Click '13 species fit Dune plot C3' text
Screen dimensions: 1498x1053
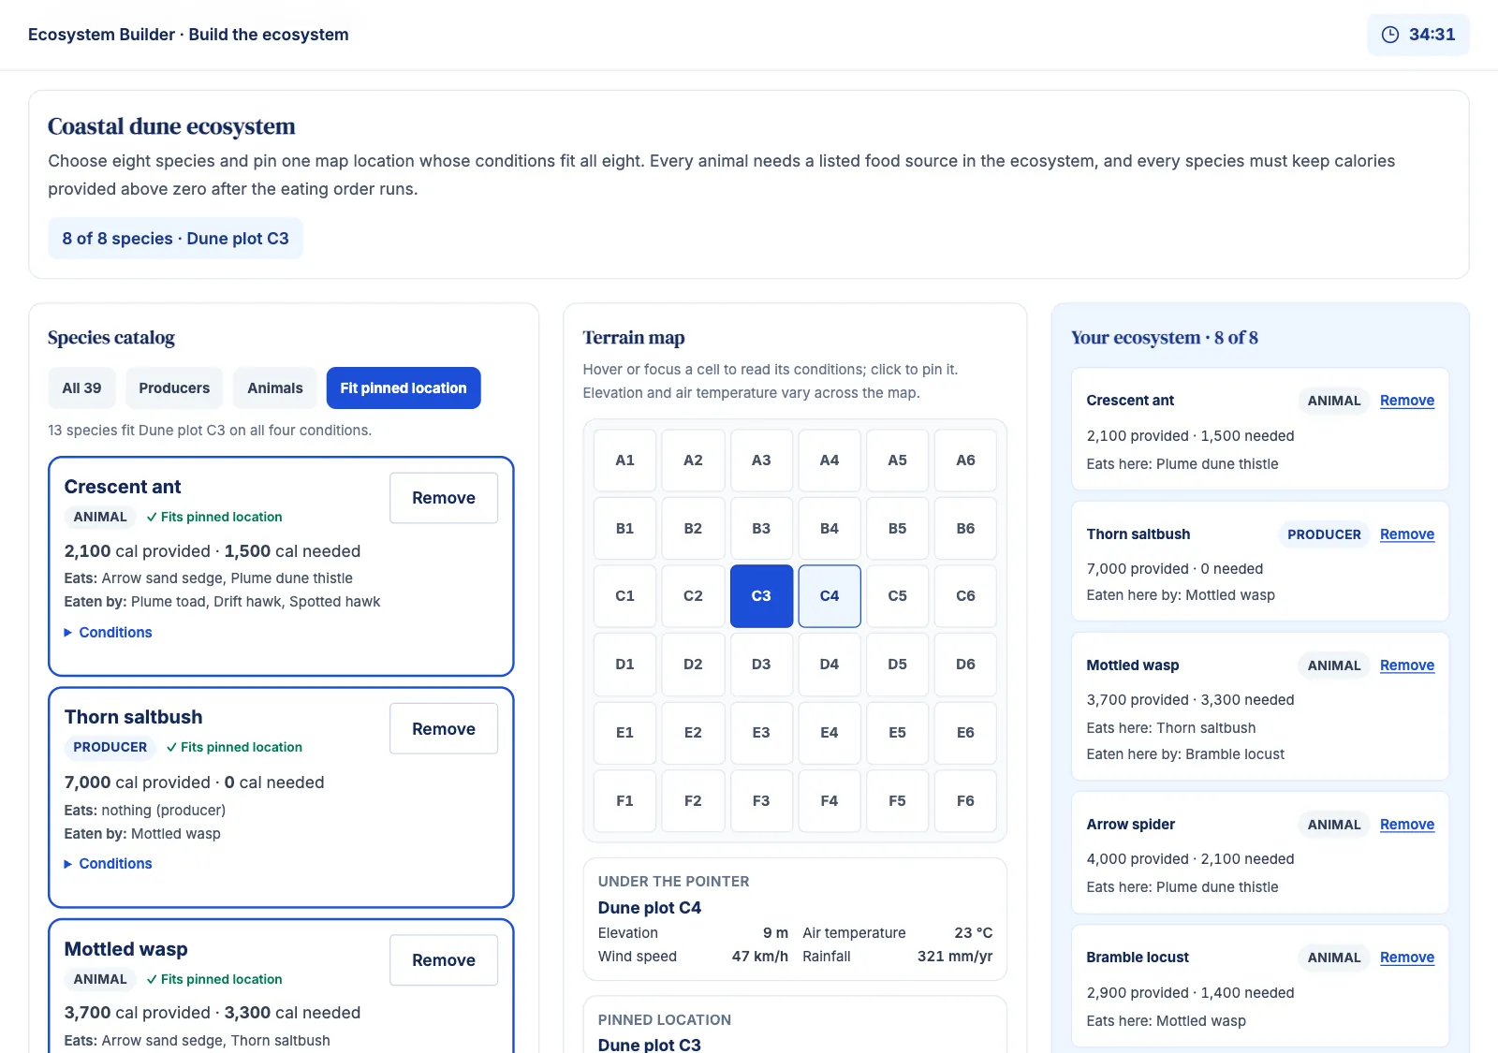(210, 431)
